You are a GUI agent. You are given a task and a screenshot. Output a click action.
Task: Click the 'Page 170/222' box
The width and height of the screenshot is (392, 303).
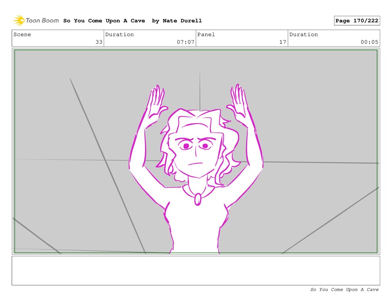357,21
